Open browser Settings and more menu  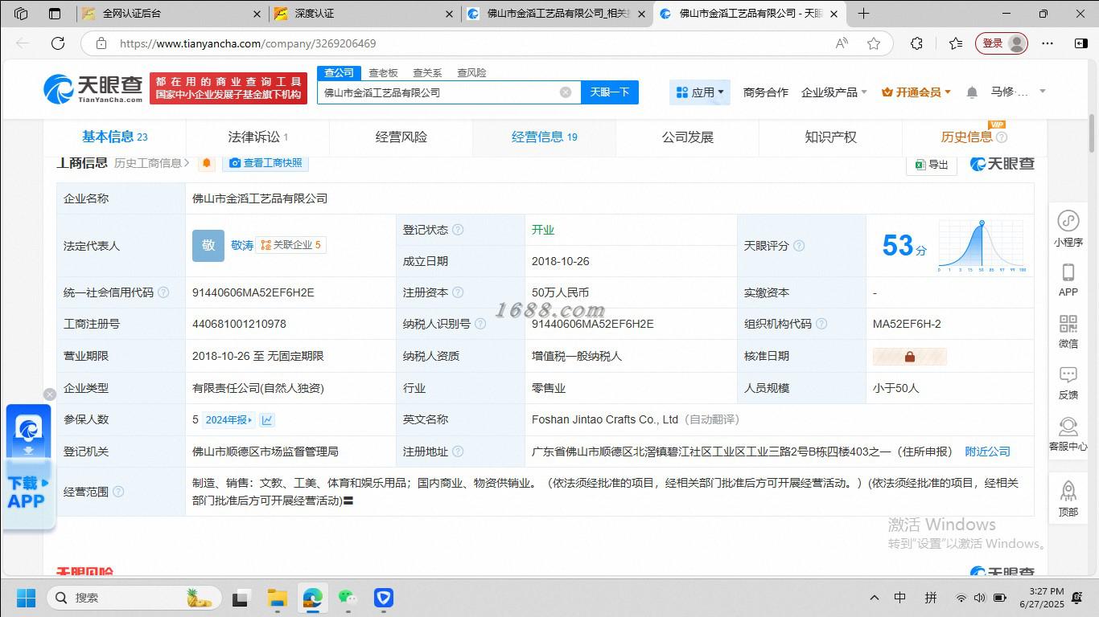tap(1047, 43)
